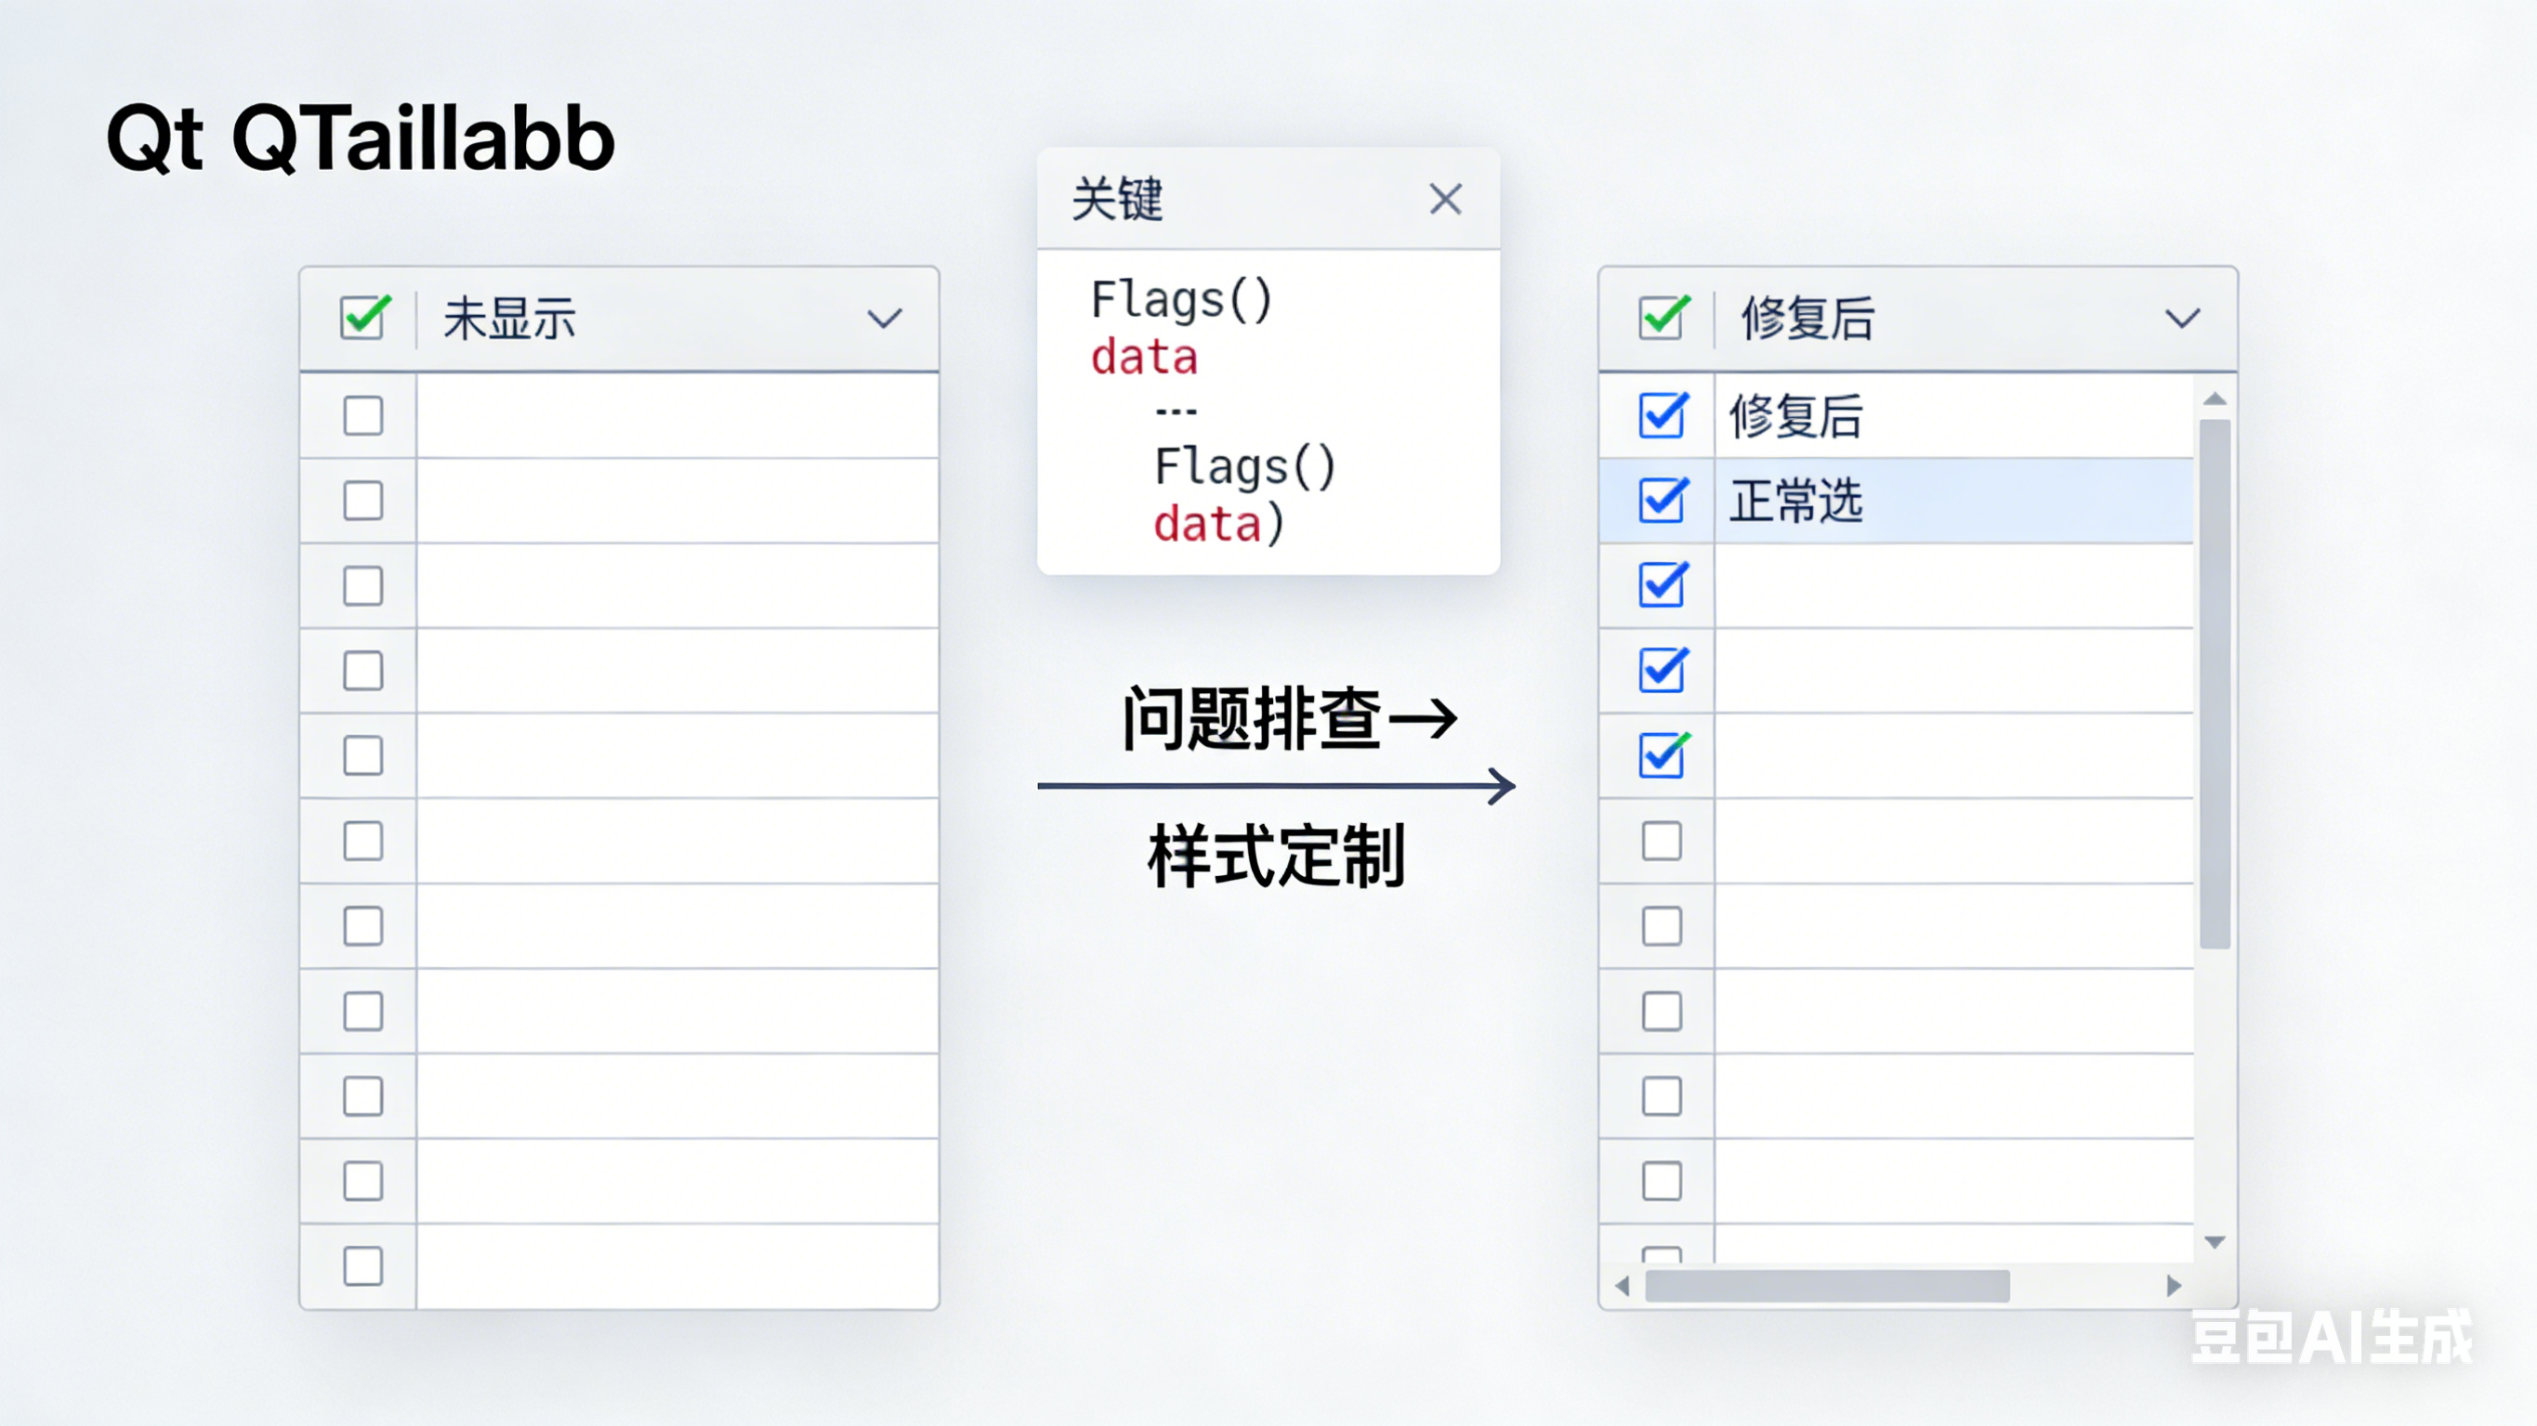Click the 样式定制 label
Screen dimensions: 2537x1426
click(1276, 856)
